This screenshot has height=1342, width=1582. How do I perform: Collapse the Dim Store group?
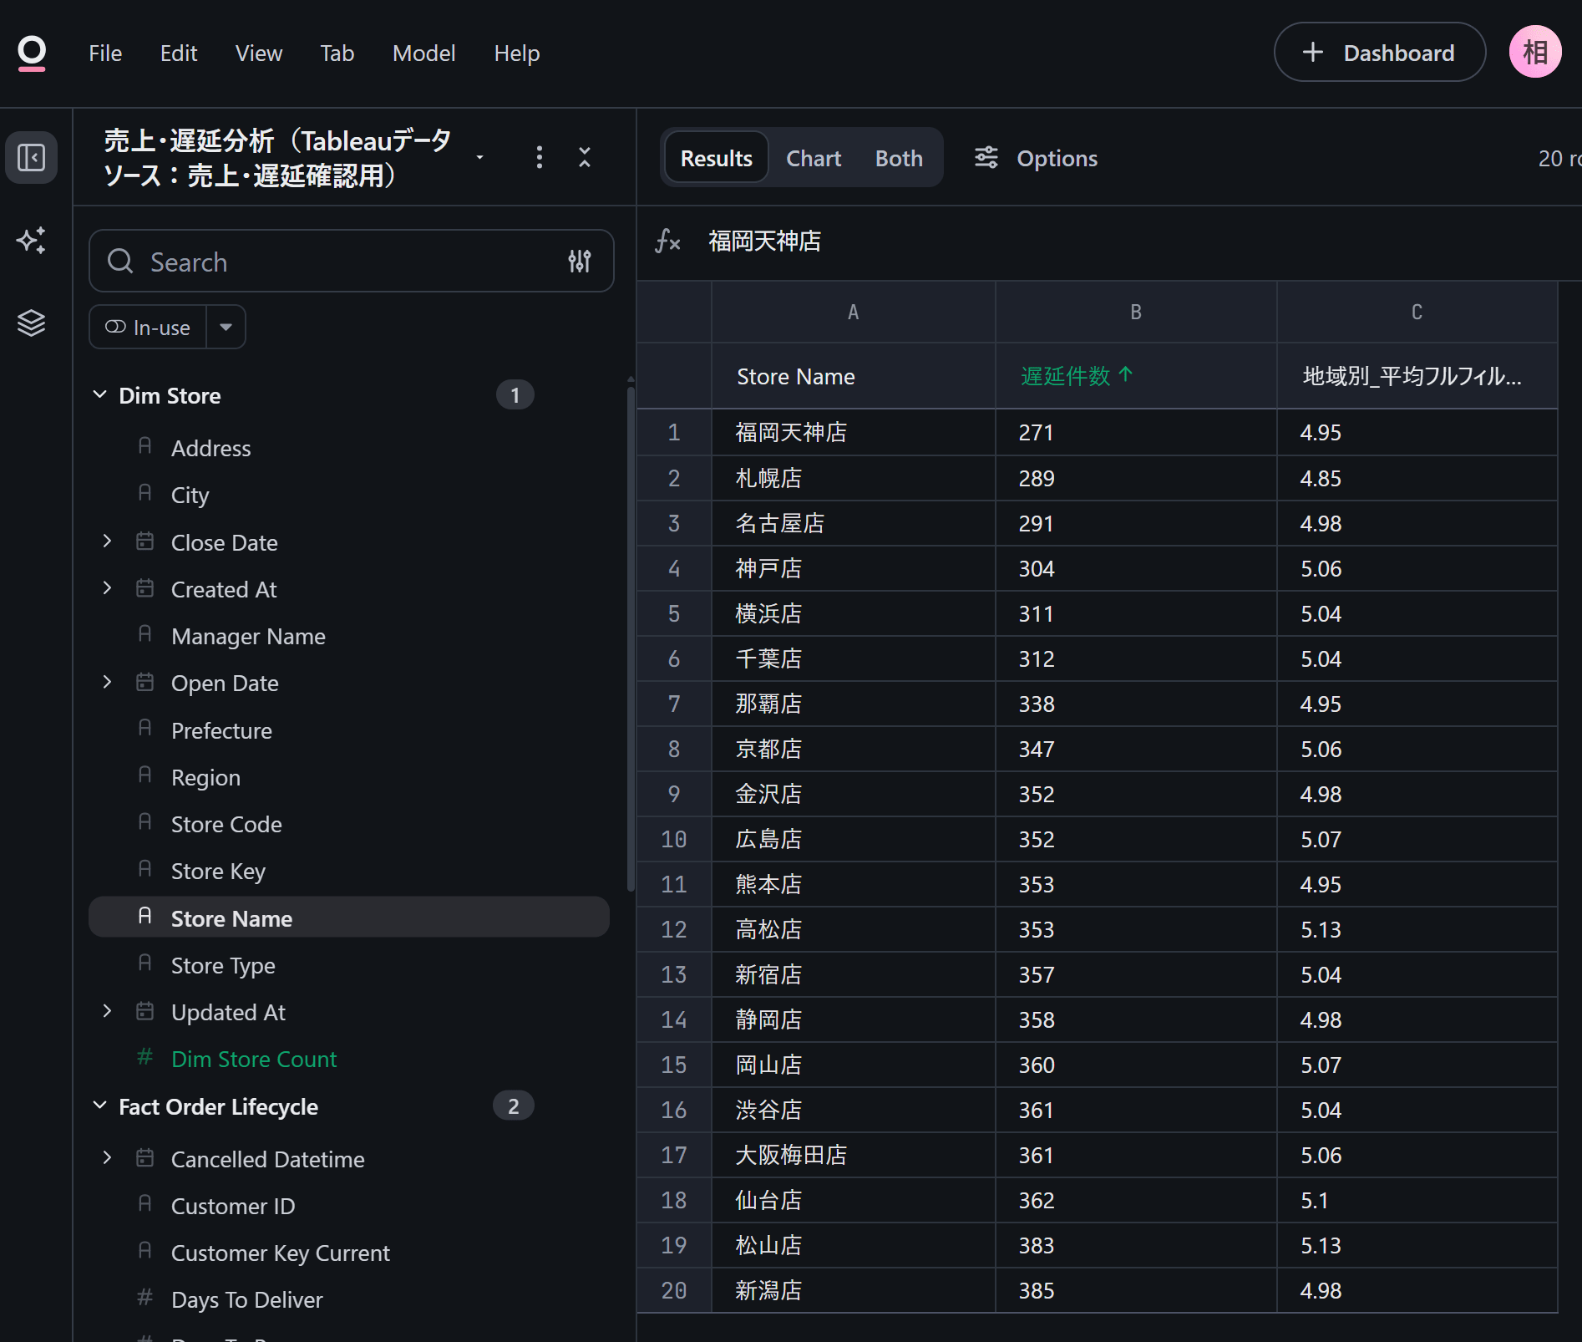[100, 394]
